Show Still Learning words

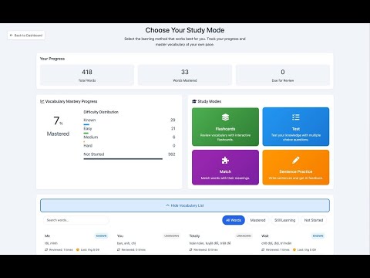click(x=284, y=220)
